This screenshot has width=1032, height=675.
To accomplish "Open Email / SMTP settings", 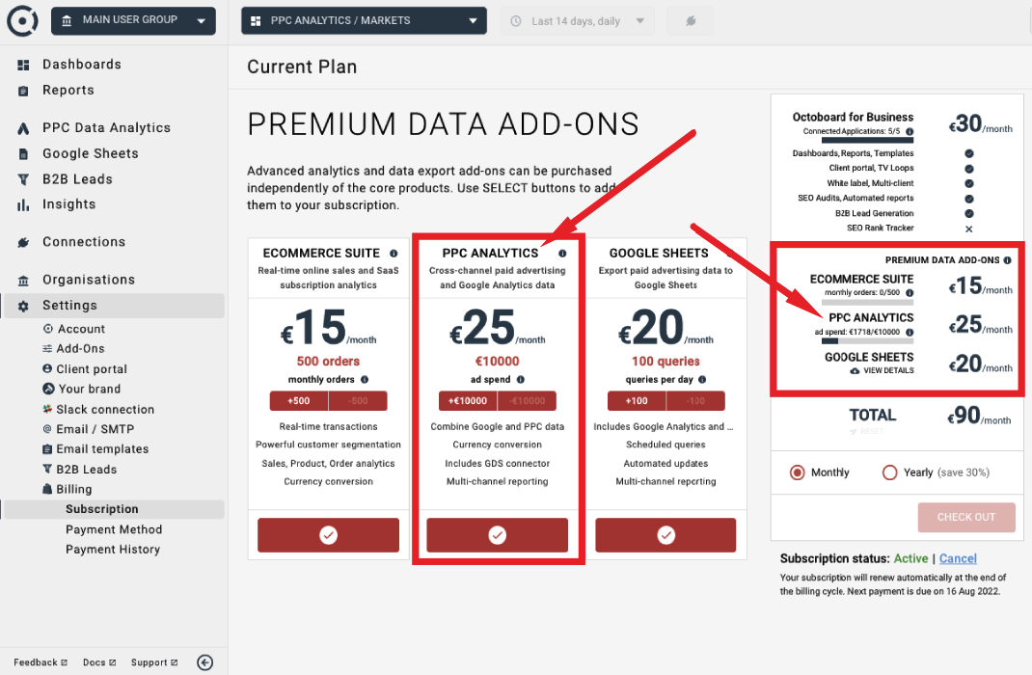I will (95, 429).
